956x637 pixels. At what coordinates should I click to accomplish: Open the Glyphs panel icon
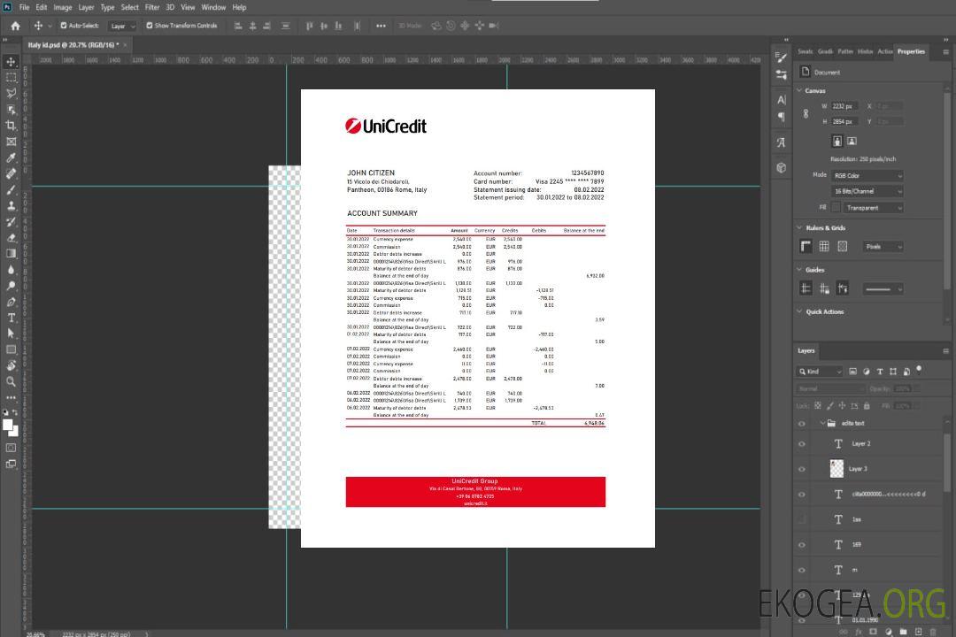[782, 142]
